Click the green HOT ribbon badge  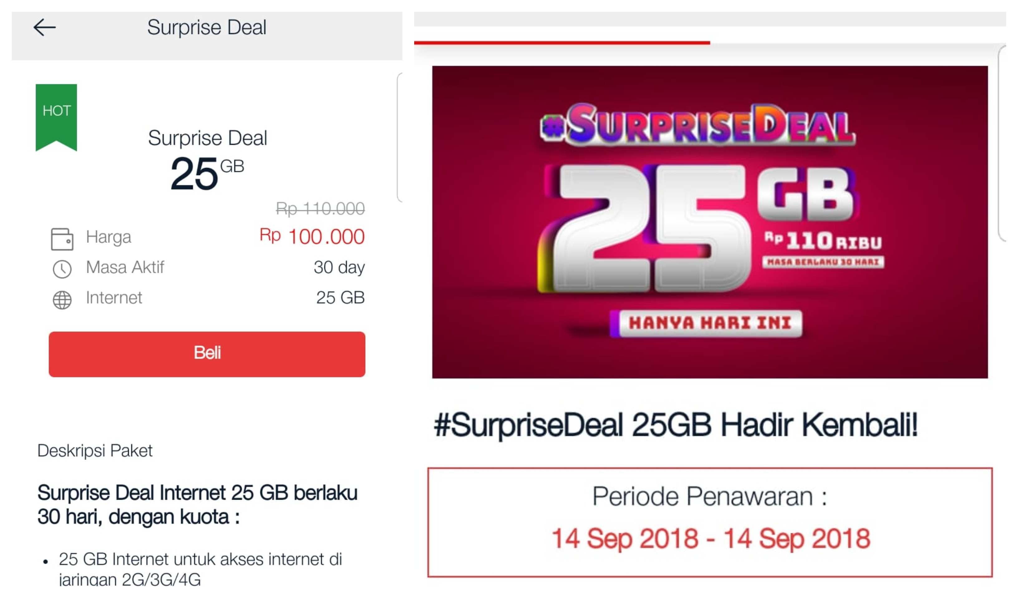(x=56, y=115)
